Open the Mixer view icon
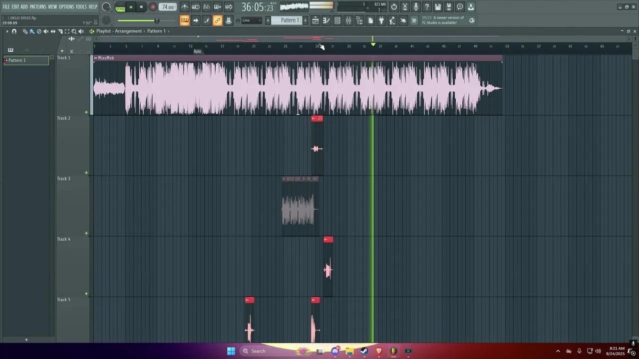The width and height of the screenshot is (639, 359). (348, 20)
